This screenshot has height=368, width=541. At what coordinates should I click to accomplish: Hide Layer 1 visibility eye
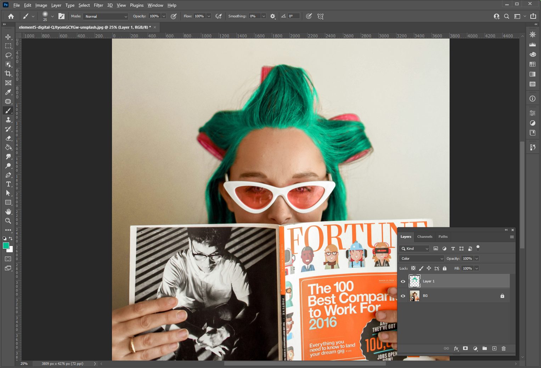click(403, 281)
